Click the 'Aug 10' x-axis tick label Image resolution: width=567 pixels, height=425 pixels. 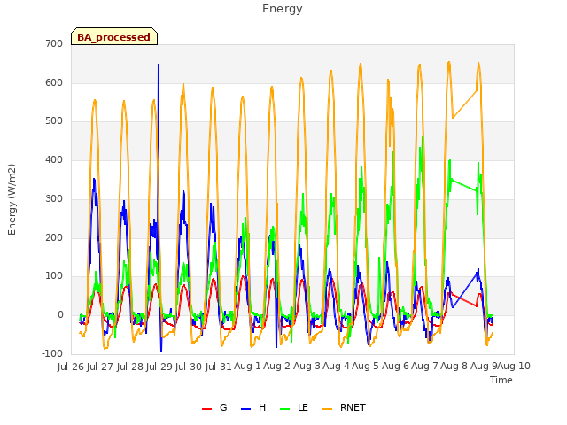514,367
